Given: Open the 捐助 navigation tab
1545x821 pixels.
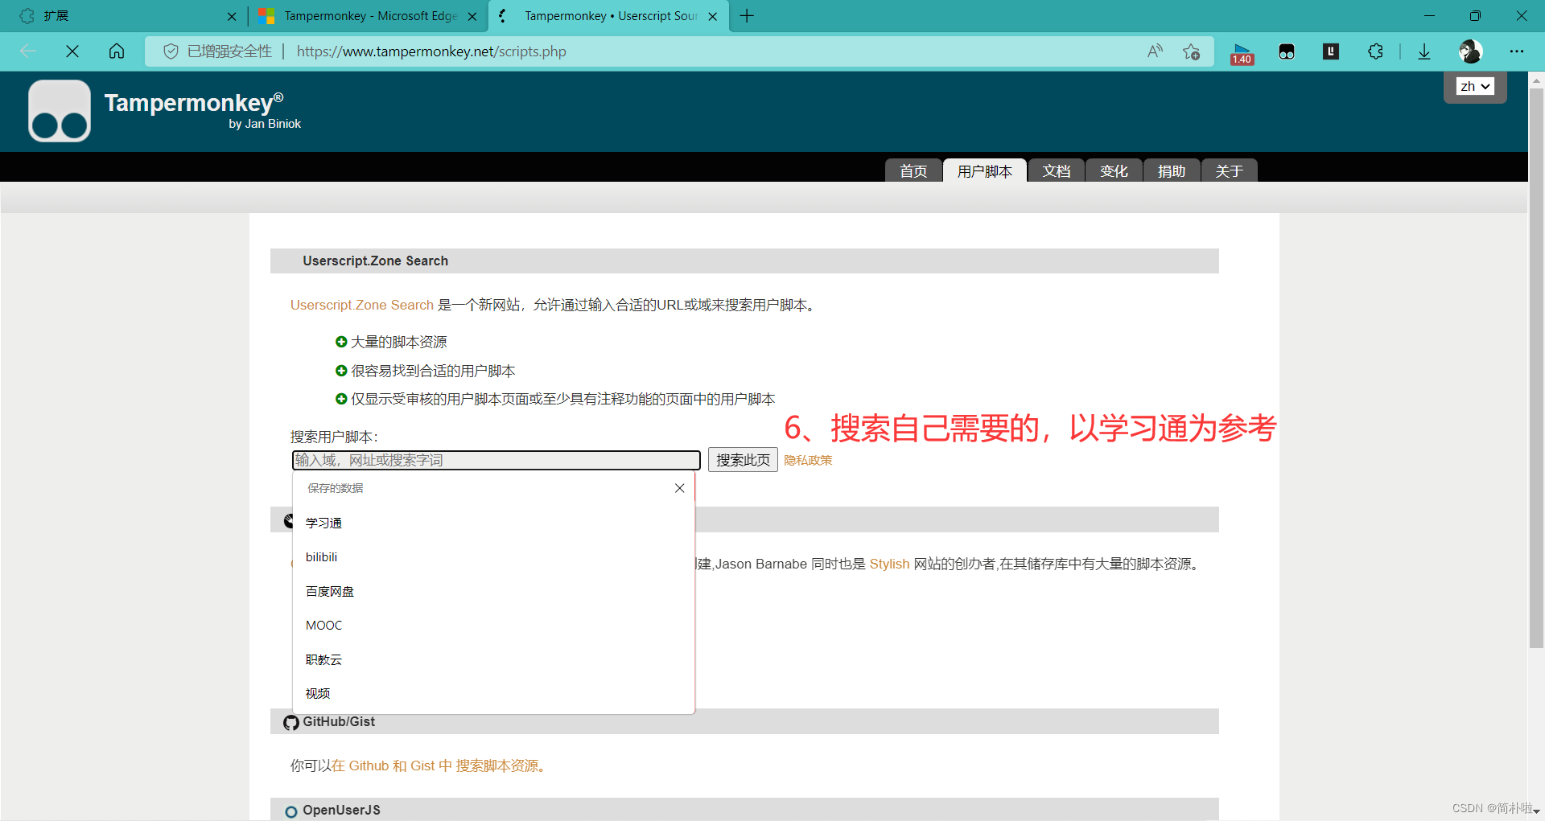Looking at the screenshot, I should point(1172,170).
